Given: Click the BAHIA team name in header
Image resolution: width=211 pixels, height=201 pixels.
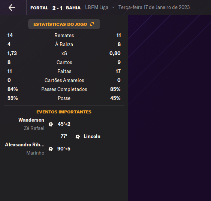Looking at the screenshot, I should coord(73,8).
